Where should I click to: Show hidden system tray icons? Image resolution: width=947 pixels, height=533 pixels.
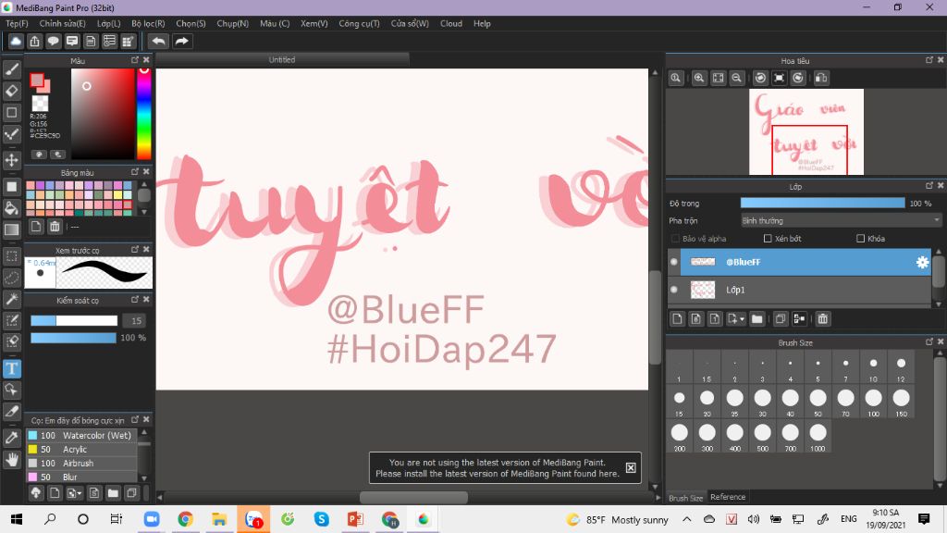[x=687, y=519]
